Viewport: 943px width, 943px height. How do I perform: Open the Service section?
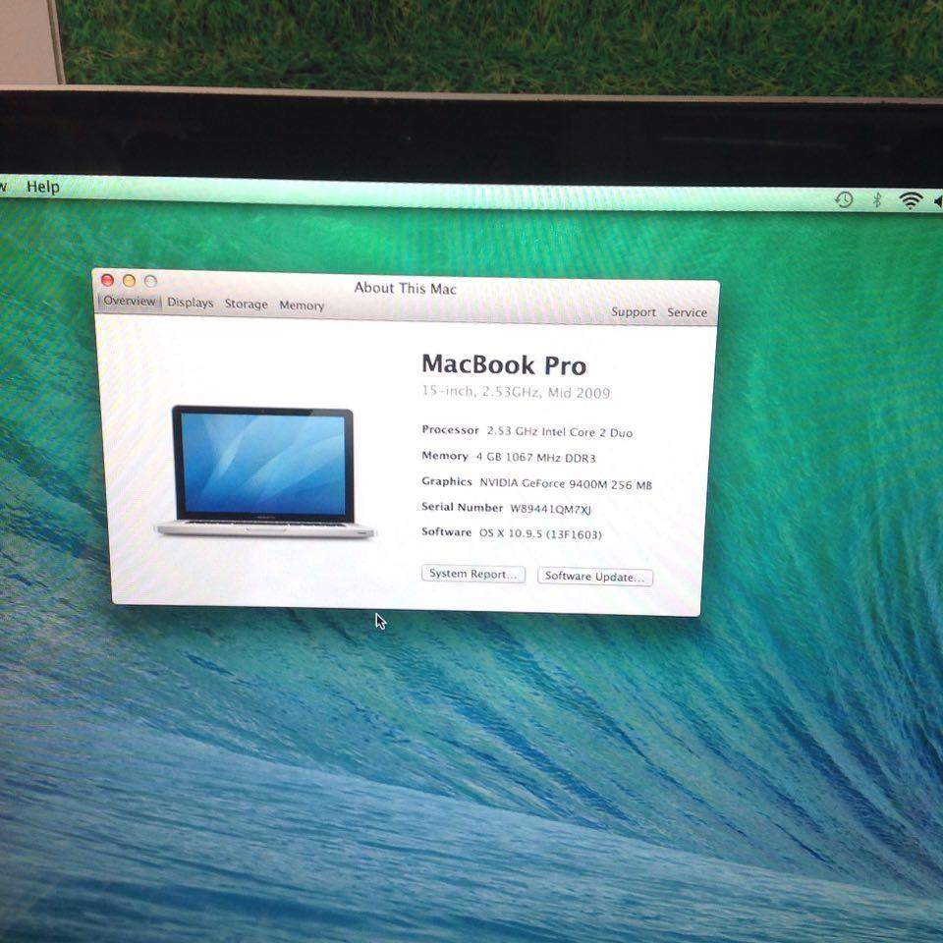click(687, 312)
